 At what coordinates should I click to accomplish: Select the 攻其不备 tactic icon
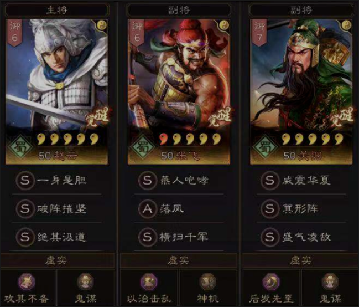point(27,282)
